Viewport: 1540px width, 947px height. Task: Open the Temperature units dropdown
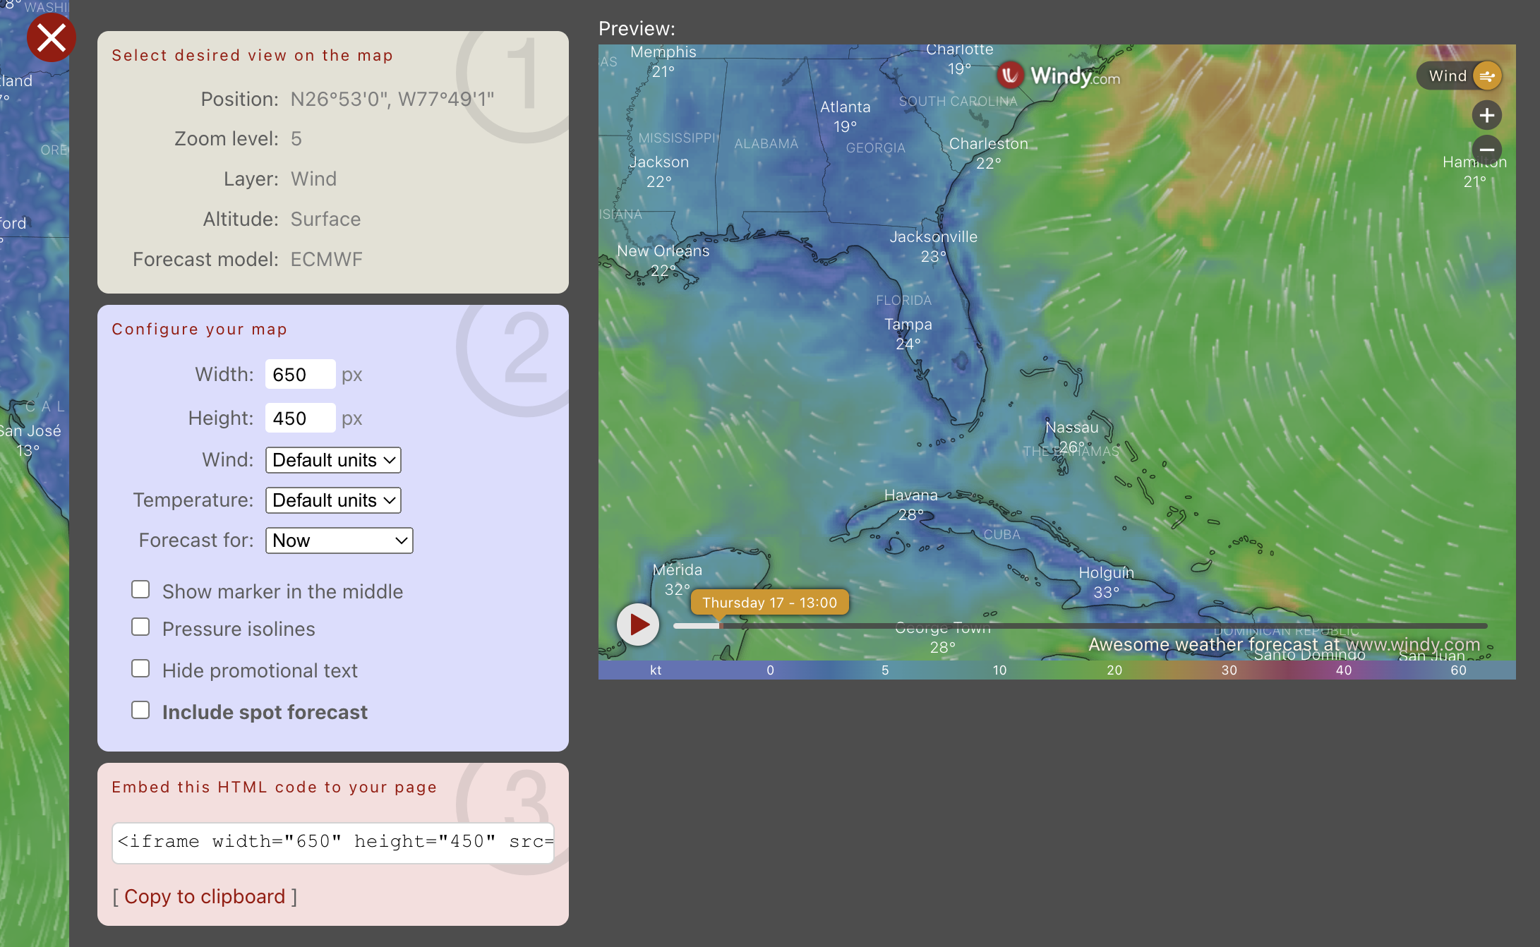[x=333, y=500]
